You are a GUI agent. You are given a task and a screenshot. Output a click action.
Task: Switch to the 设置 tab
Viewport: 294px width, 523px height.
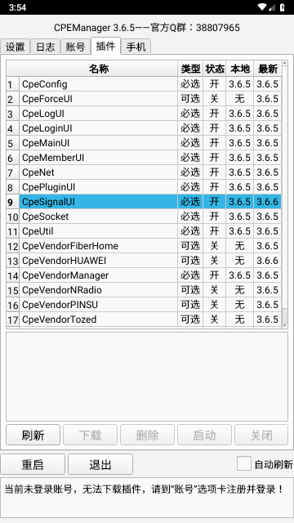(16, 47)
